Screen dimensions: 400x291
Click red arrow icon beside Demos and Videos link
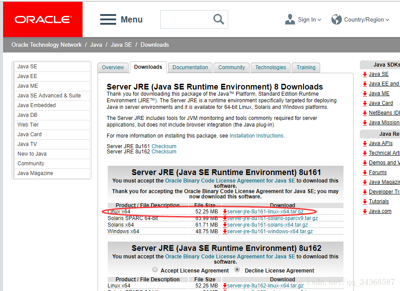pyautogui.click(x=365, y=163)
